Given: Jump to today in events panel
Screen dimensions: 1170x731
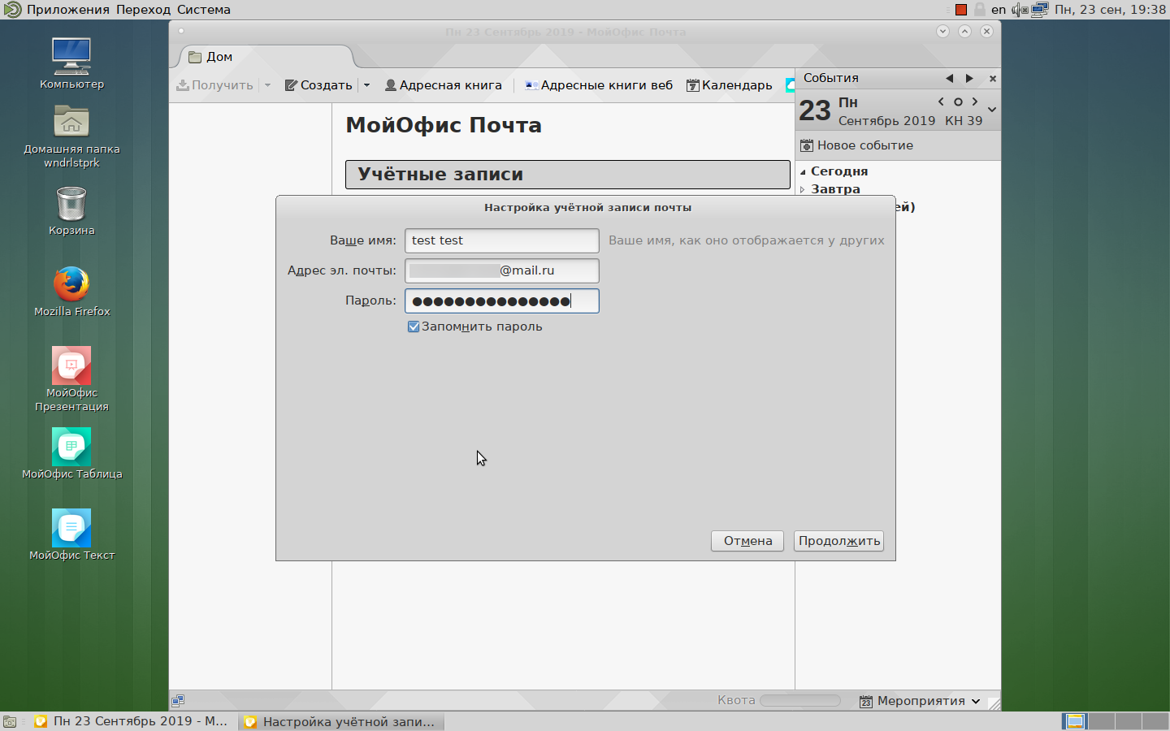Looking at the screenshot, I should click(x=958, y=102).
